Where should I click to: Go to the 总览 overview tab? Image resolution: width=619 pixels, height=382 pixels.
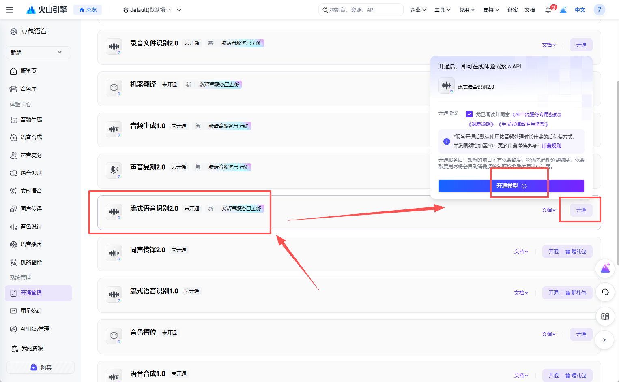[88, 10]
